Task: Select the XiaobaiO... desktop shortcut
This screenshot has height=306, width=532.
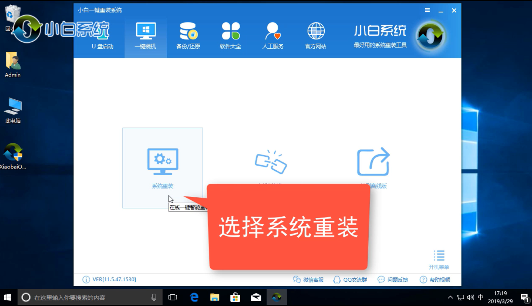Action: pyautogui.click(x=13, y=156)
